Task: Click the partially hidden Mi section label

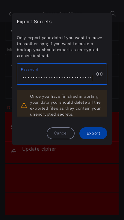Action: 10,50
